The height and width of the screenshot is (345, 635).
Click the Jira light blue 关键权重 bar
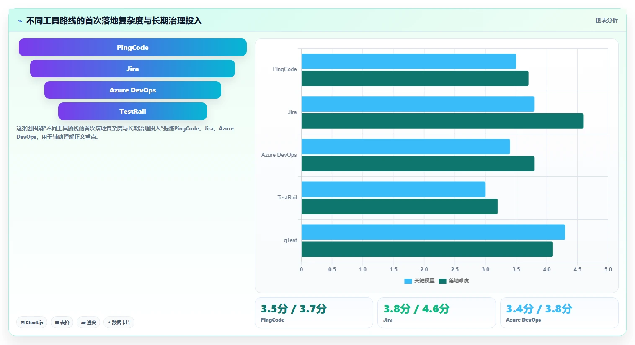pyautogui.click(x=418, y=104)
